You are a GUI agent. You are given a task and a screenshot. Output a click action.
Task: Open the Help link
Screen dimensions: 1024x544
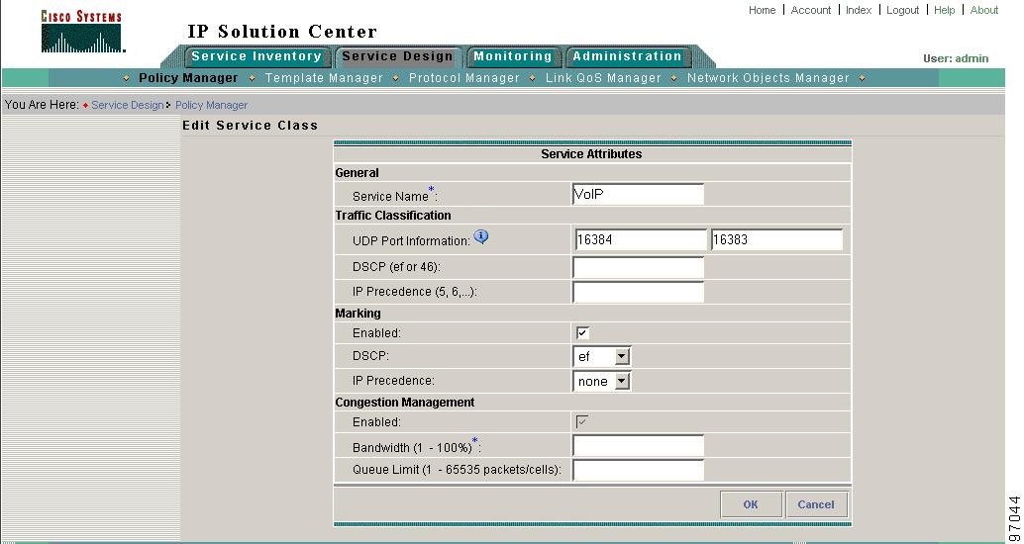(945, 11)
